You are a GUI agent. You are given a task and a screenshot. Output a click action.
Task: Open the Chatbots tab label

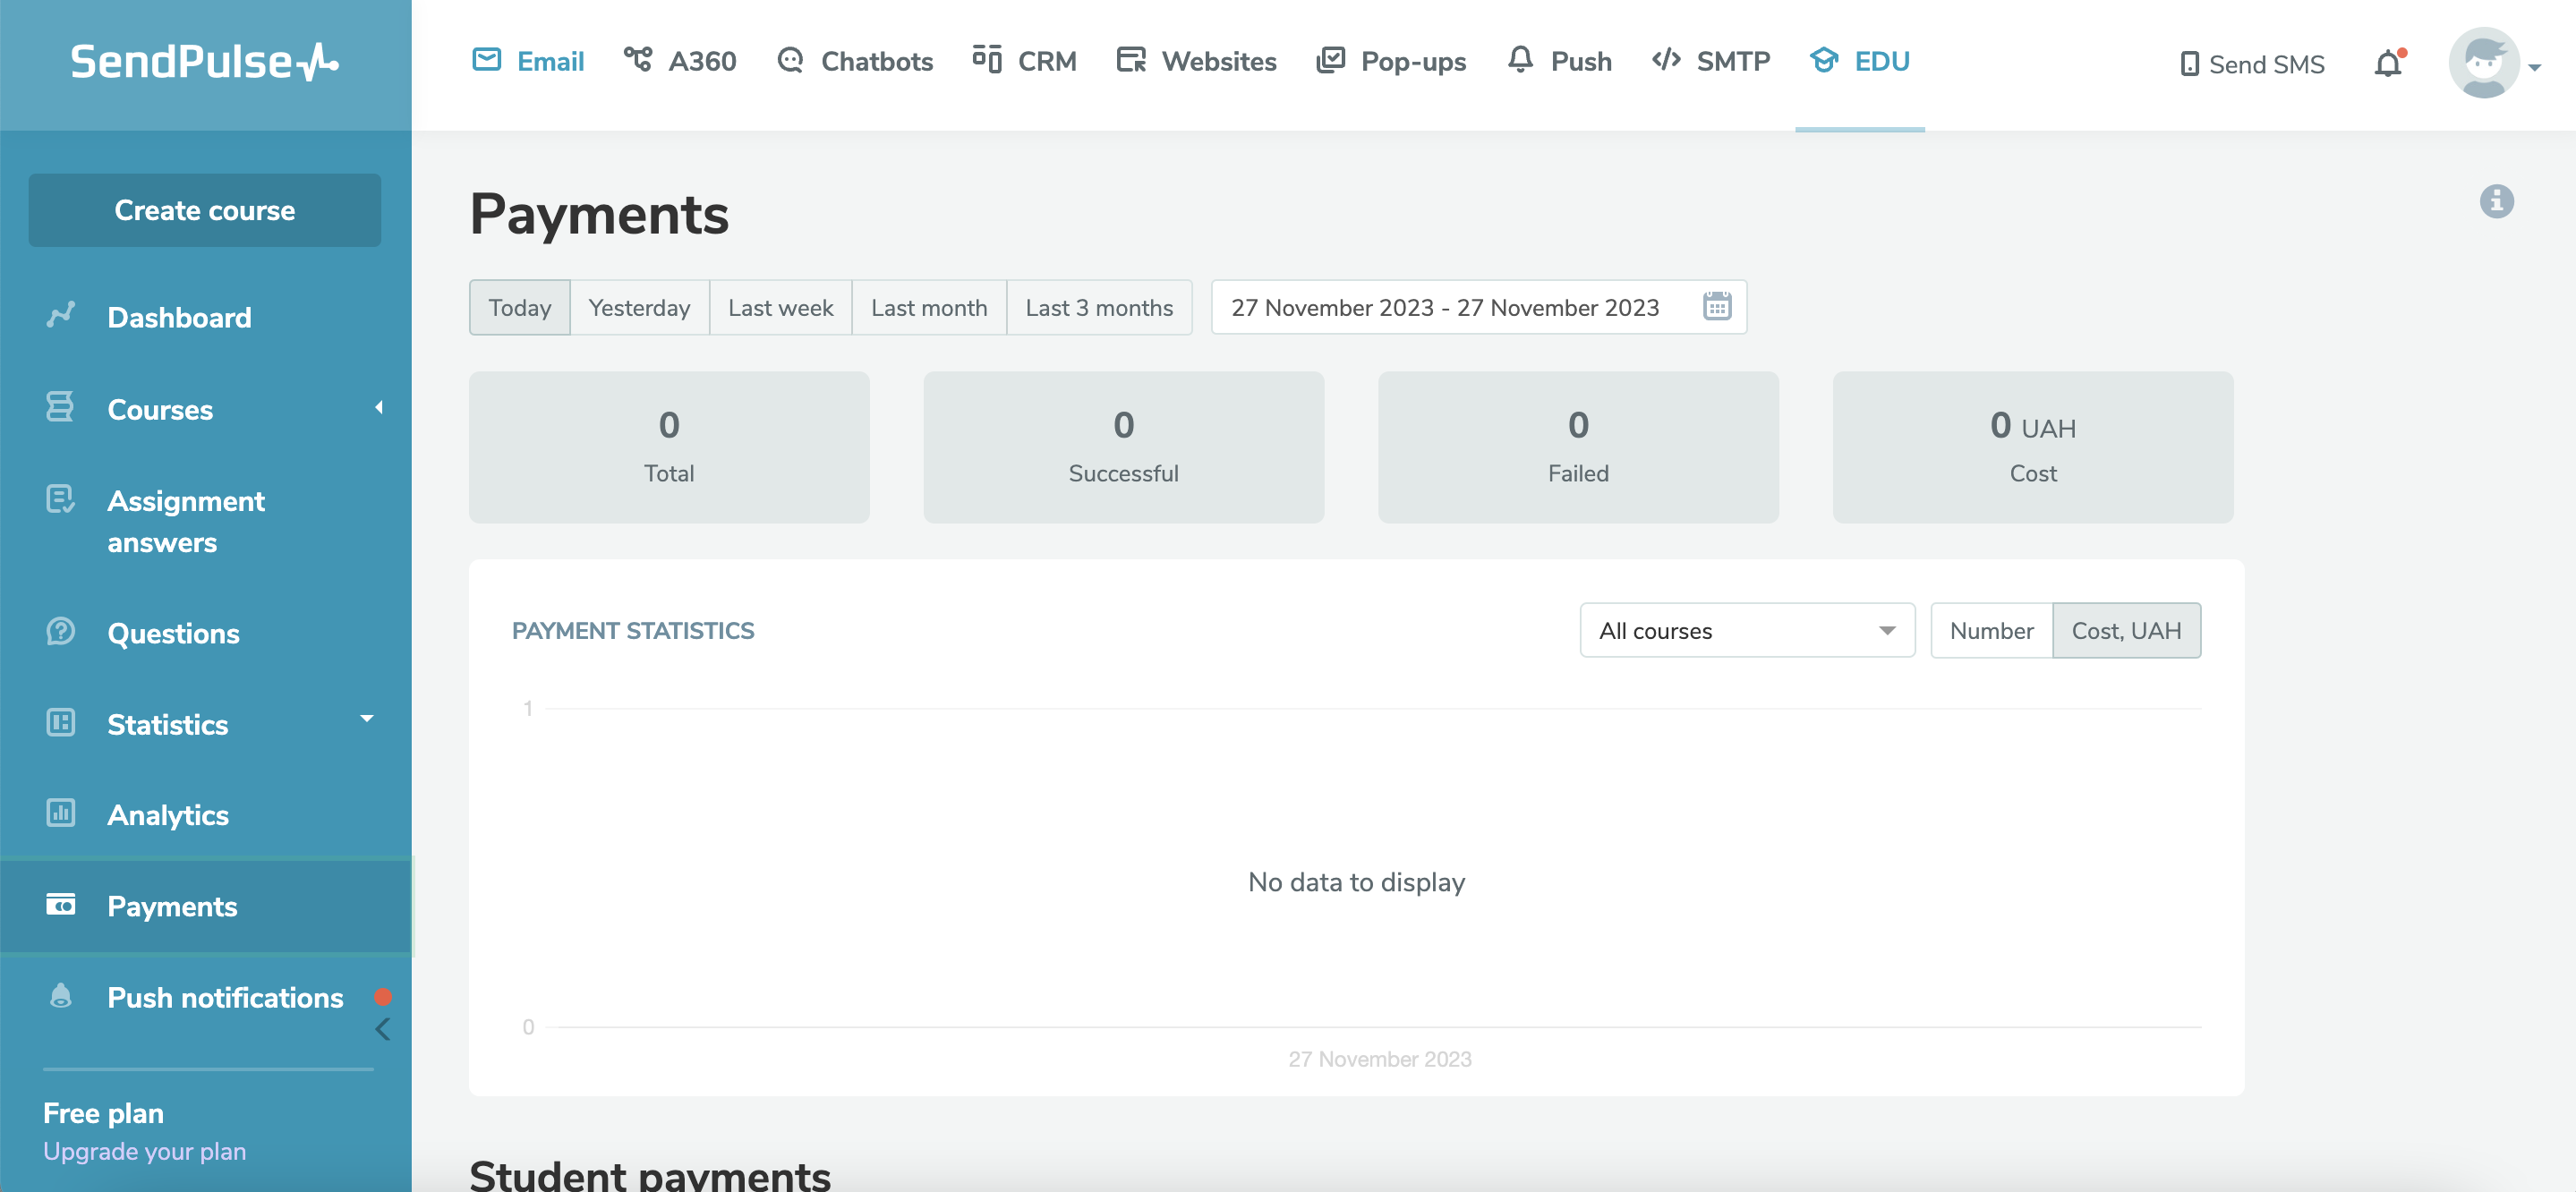click(877, 61)
